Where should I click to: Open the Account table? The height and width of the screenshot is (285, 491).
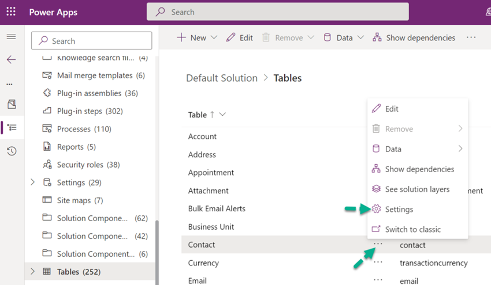point(202,136)
